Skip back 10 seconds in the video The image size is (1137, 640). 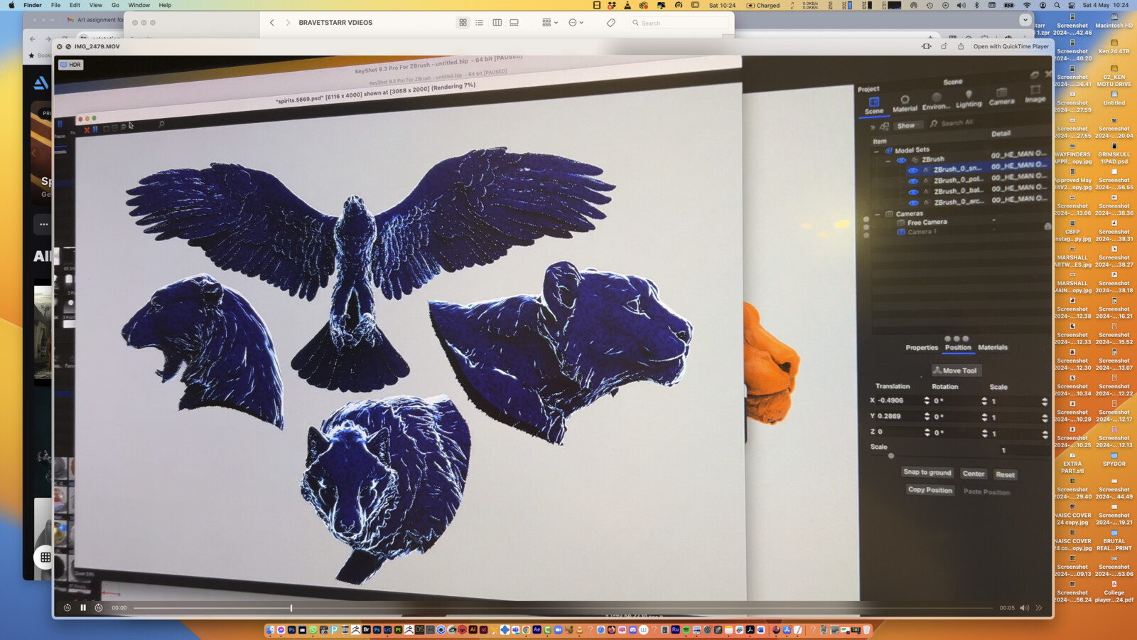[x=67, y=607]
